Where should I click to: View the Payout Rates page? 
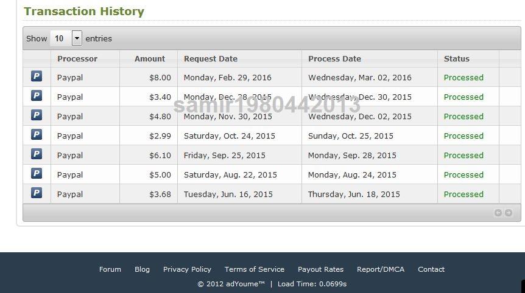pos(320,269)
